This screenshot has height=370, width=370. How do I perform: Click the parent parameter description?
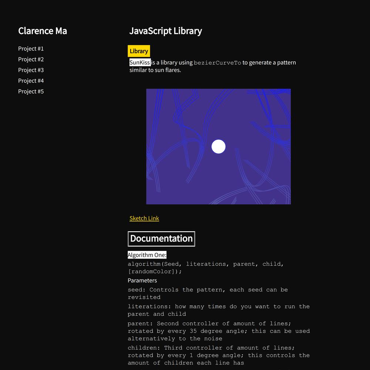click(219, 331)
